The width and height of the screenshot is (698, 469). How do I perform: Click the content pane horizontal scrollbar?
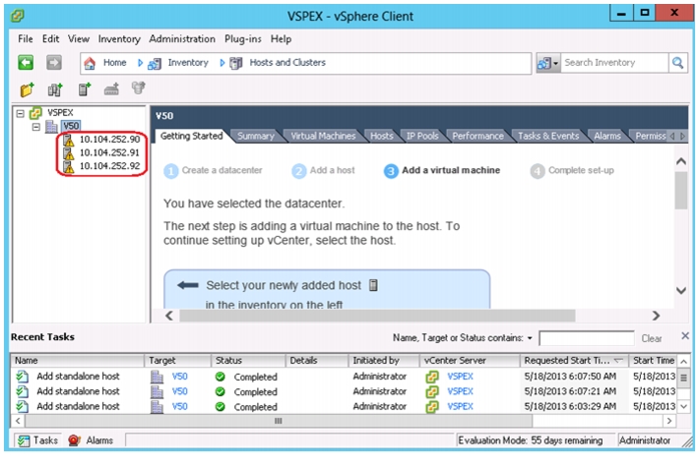pos(377,316)
